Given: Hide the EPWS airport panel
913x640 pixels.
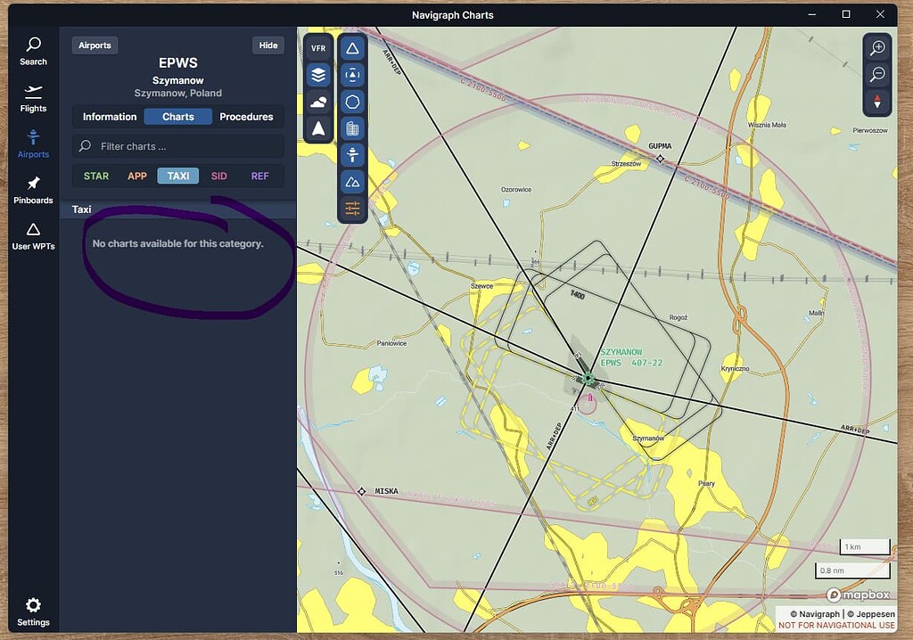Looking at the screenshot, I should (x=268, y=45).
